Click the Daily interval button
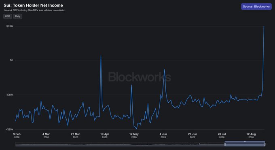 tap(18, 16)
